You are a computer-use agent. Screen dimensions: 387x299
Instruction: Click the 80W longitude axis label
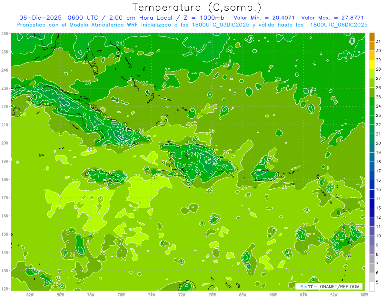[x=60, y=294]
